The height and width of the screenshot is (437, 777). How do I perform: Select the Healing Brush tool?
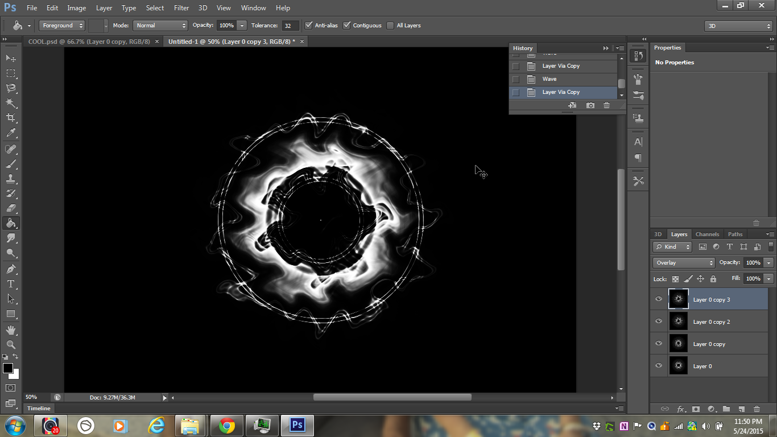[x=11, y=149]
